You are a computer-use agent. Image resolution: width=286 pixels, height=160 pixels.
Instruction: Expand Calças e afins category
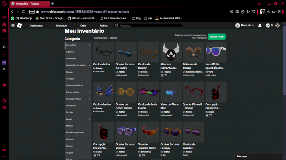pos(78,92)
